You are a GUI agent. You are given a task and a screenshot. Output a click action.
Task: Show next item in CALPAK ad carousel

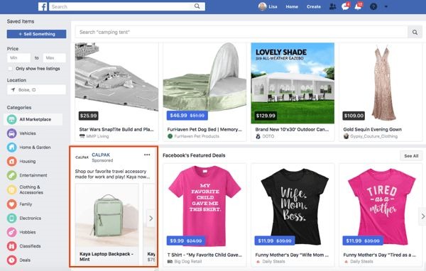click(151, 218)
